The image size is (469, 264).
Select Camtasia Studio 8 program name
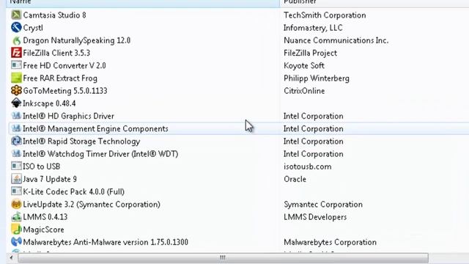click(x=54, y=15)
